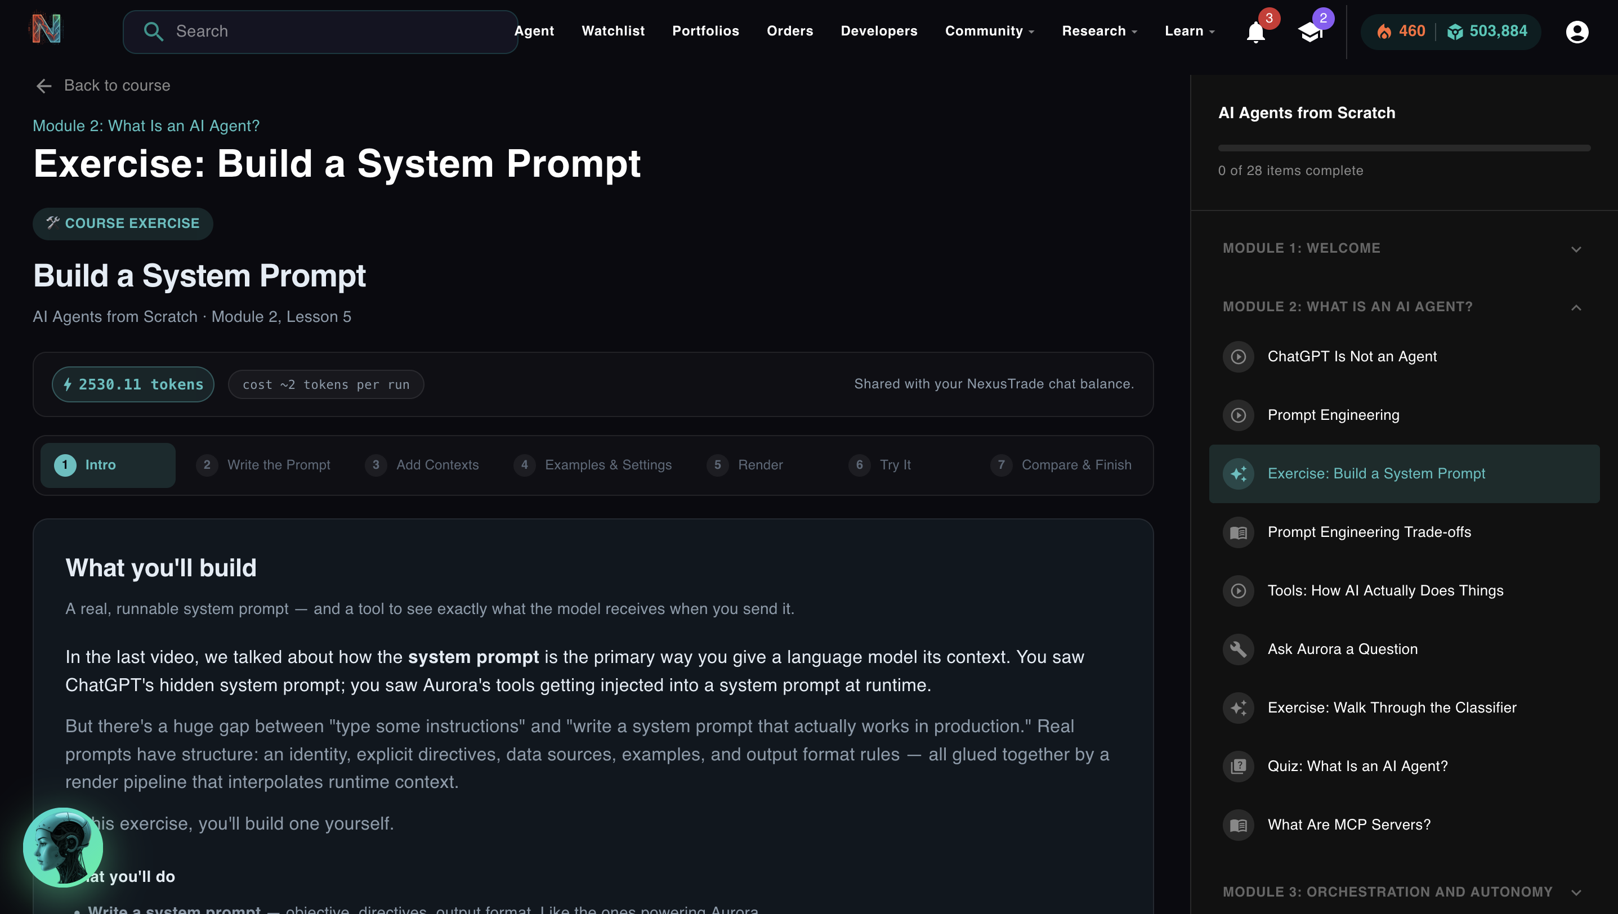Click the book icon for Prompt Engineering Trade-offs
The height and width of the screenshot is (914, 1618).
pos(1238,532)
